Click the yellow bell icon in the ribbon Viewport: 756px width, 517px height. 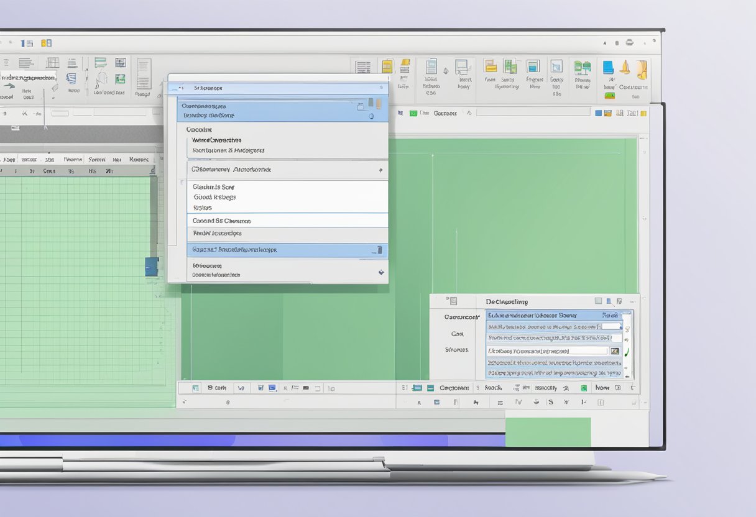point(625,68)
